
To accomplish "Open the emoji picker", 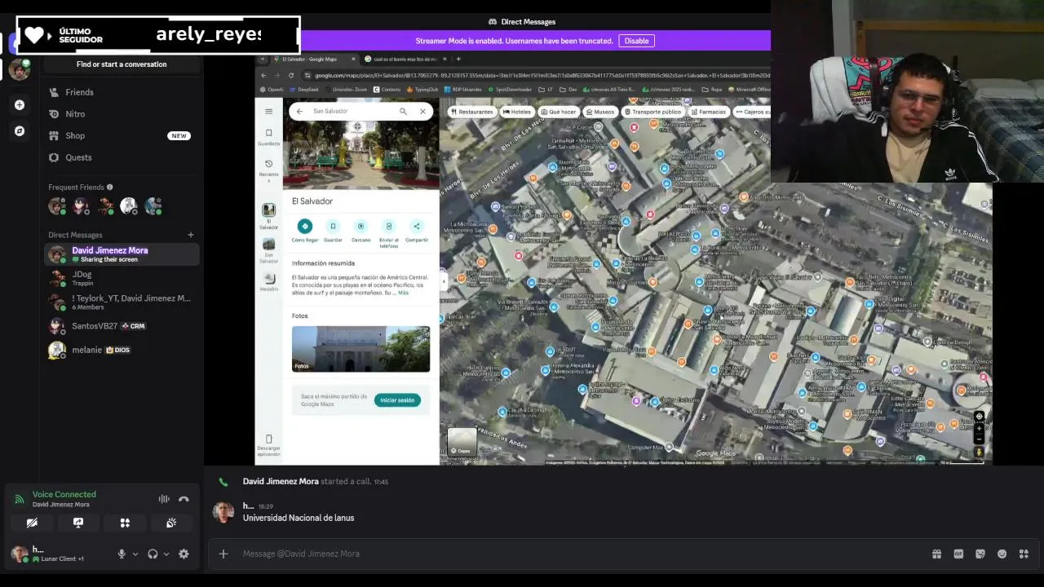I will pyautogui.click(x=1002, y=554).
